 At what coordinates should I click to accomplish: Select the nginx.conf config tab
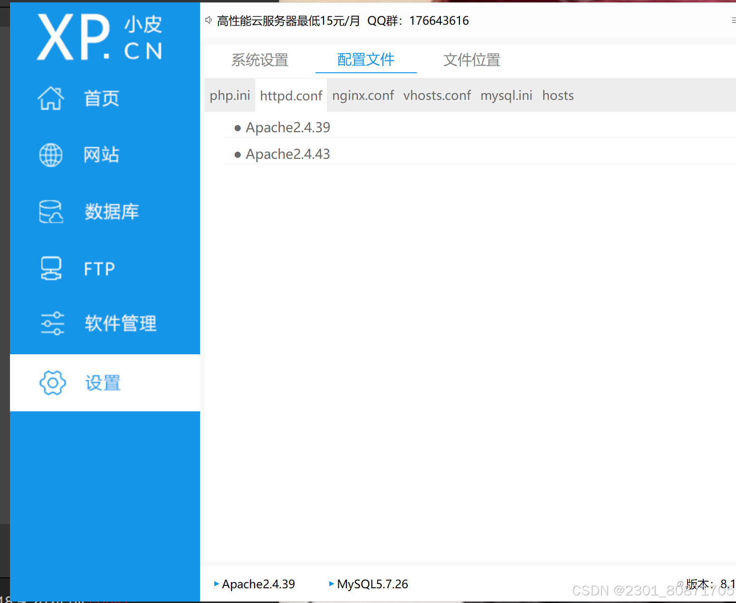point(363,96)
